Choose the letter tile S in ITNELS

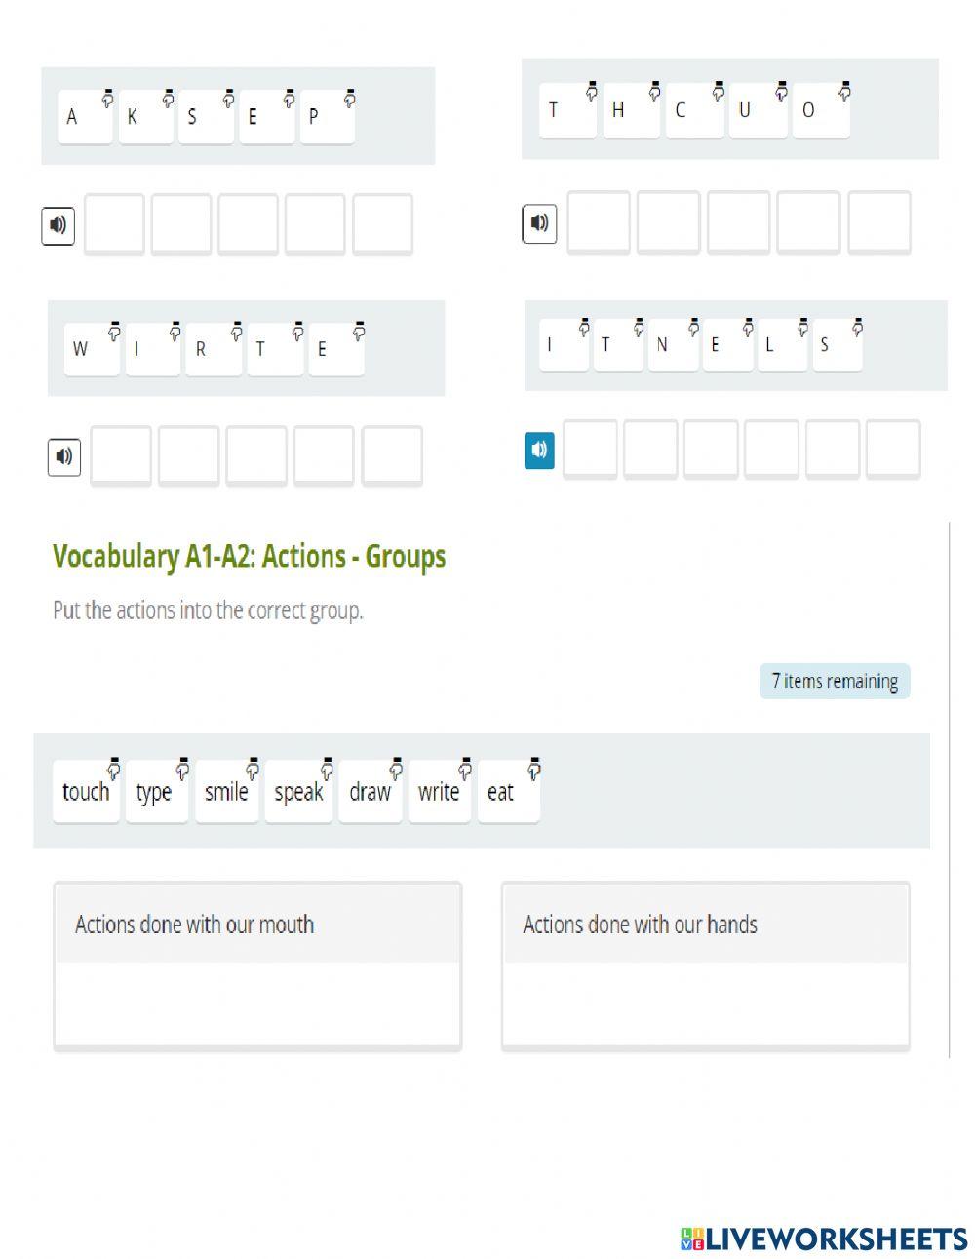[x=836, y=345]
